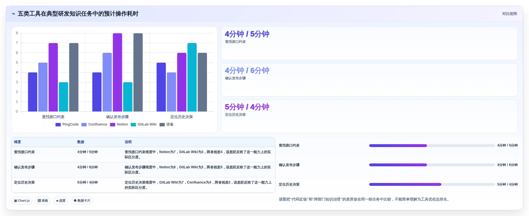529x216 pixels.
Task: Select the 数据卡片 tag chip
Action: [82, 200]
